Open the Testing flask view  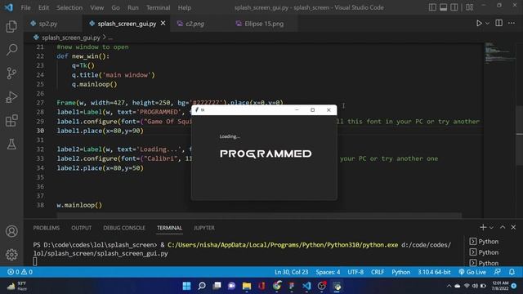click(x=11, y=144)
